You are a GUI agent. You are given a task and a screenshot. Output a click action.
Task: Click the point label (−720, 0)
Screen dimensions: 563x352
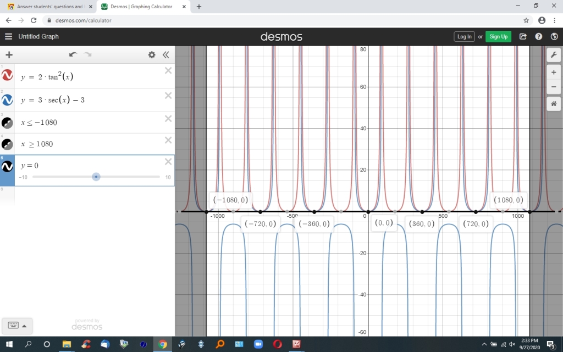(260, 224)
